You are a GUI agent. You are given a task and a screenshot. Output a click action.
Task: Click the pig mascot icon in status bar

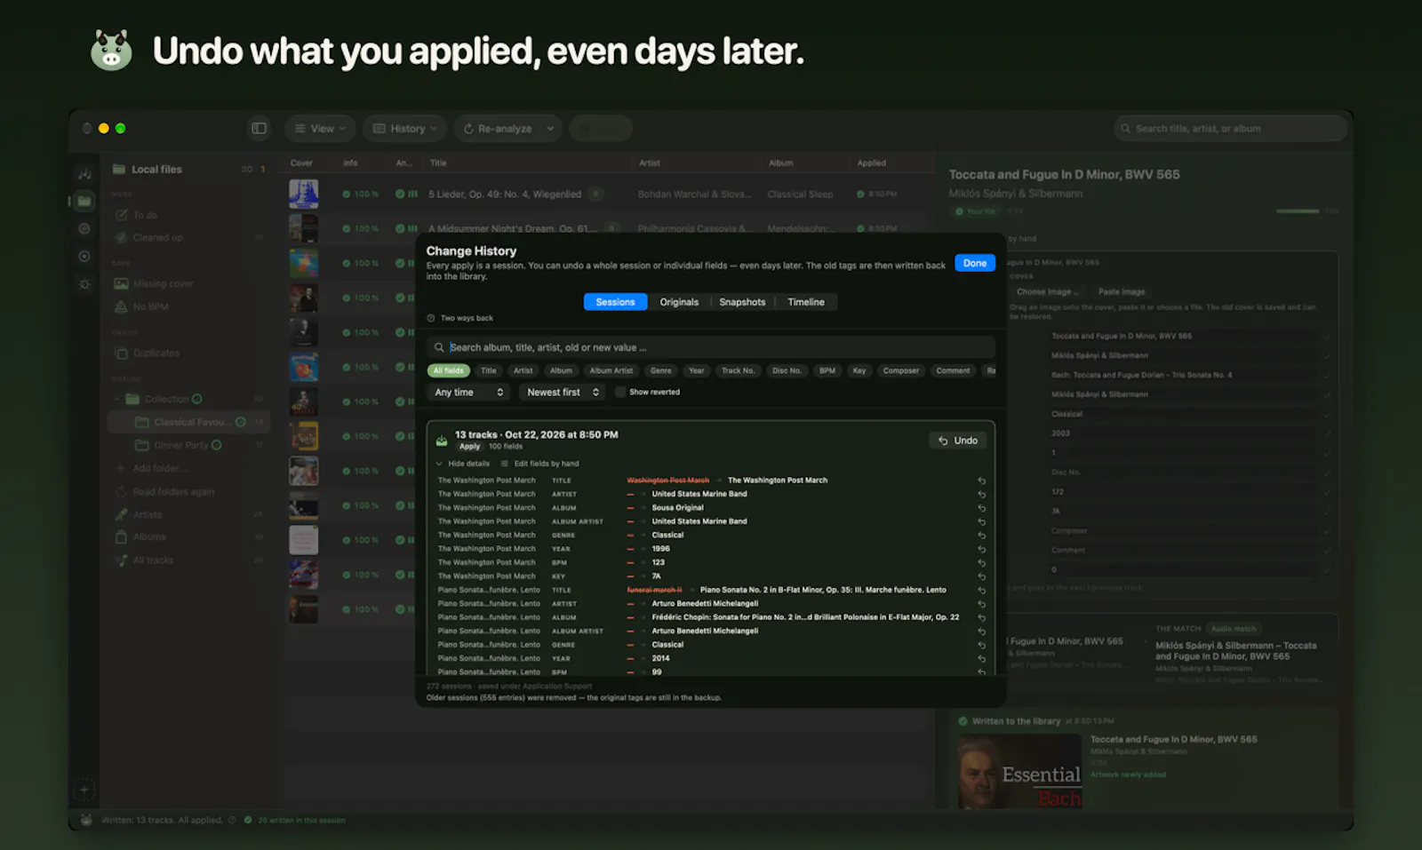coord(86,820)
